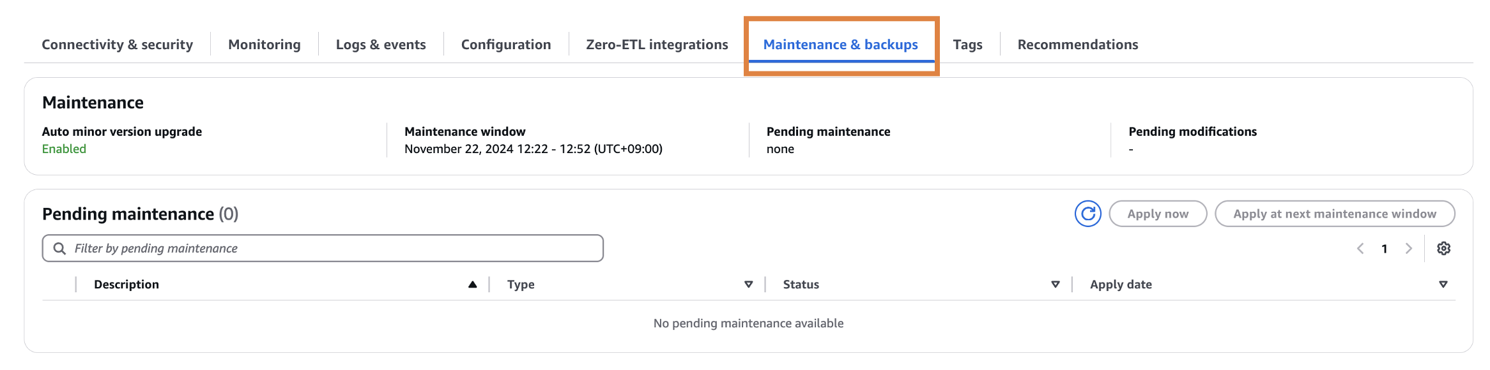Focus the Filter by pending maintenance field
Image resolution: width=1490 pixels, height=370 pixels.
pos(332,248)
